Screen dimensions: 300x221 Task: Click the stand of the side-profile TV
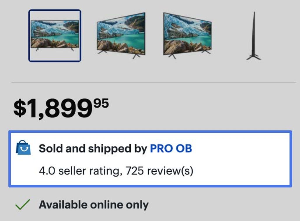point(254,56)
